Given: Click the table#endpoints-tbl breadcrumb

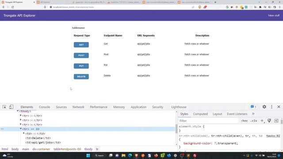Looking at the screenshot, I should tap(67, 149).
